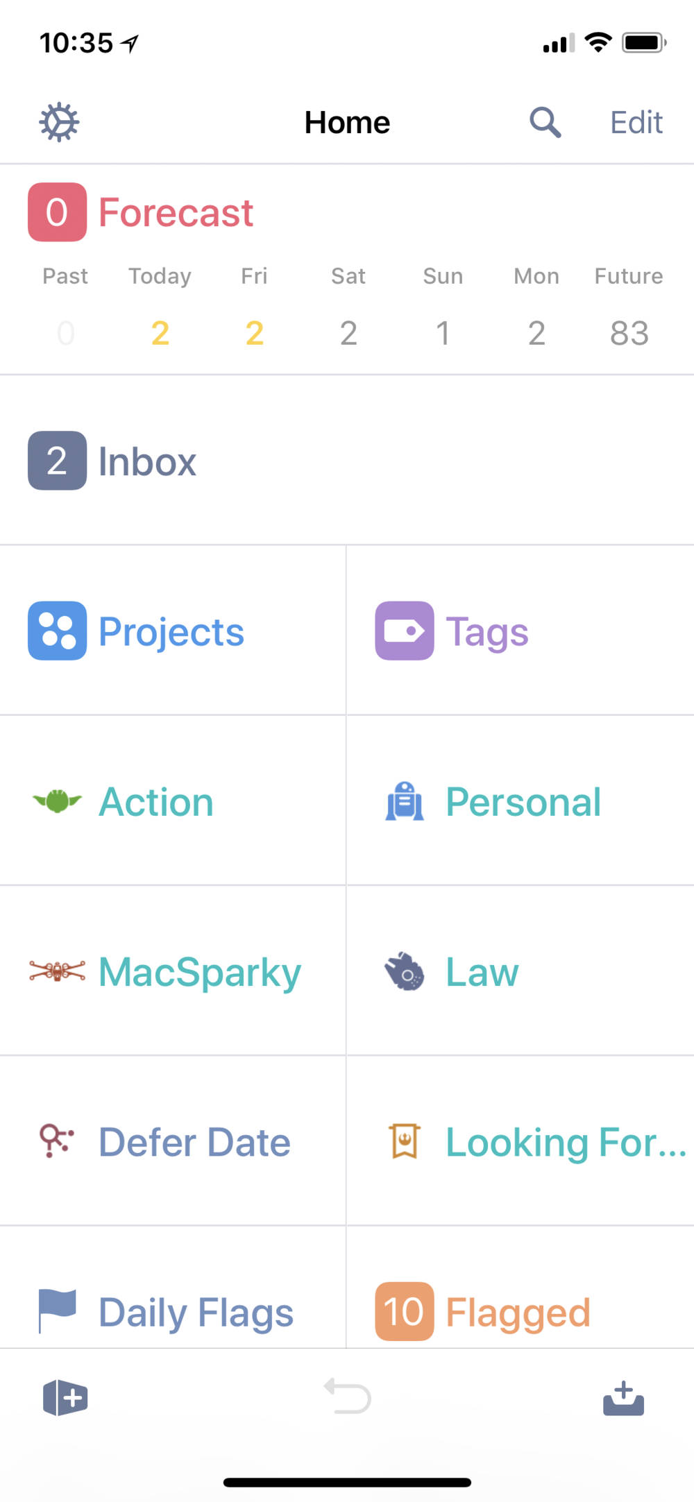Viewport: 694px width, 1502px height.
Task: Tap the add to inbox icon
Action: point(623,1398)
